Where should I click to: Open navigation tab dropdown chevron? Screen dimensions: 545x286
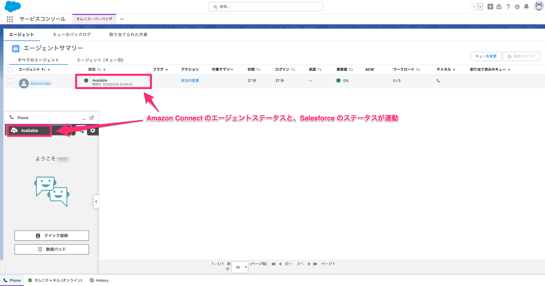point(122,19)
